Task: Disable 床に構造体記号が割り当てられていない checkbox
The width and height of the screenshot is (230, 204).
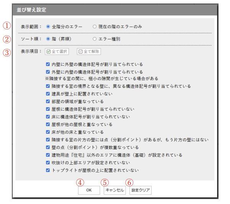Action: tap(48, 117)
